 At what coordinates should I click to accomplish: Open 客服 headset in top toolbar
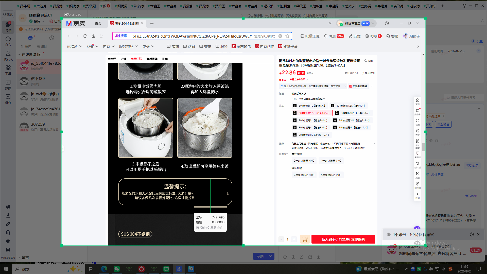[x=392, y=36]
